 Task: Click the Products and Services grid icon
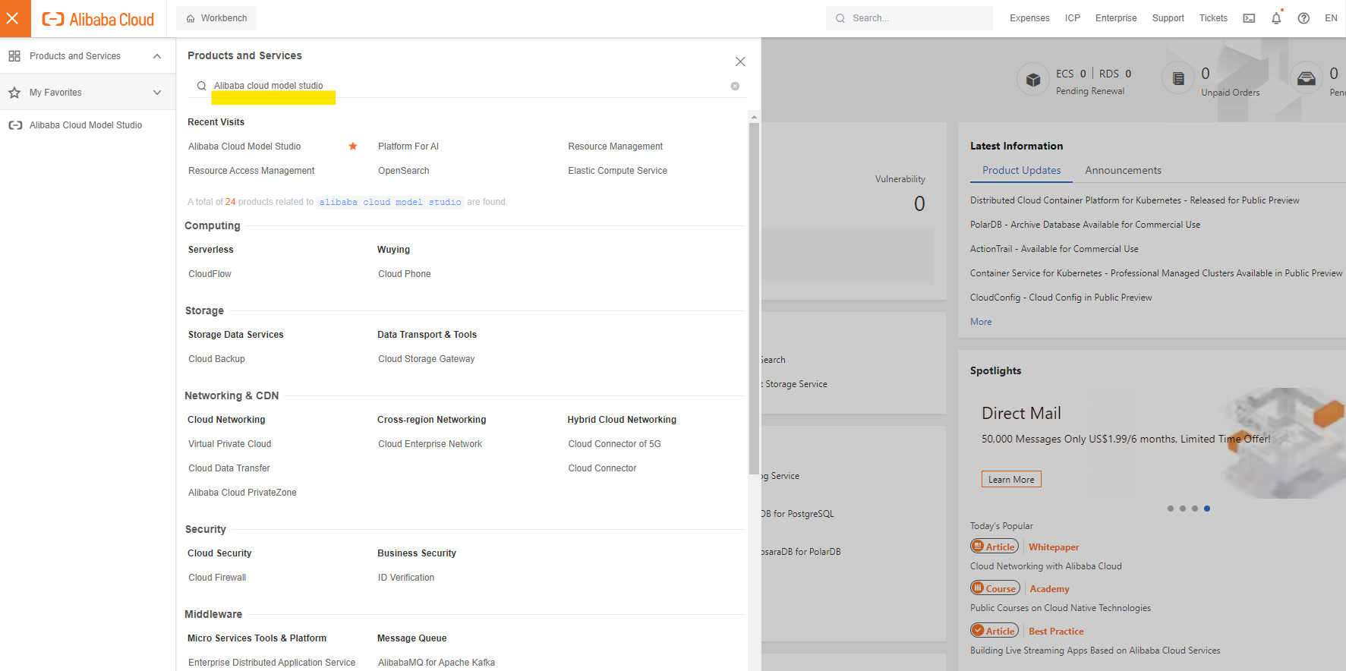[x=14, y=56]
